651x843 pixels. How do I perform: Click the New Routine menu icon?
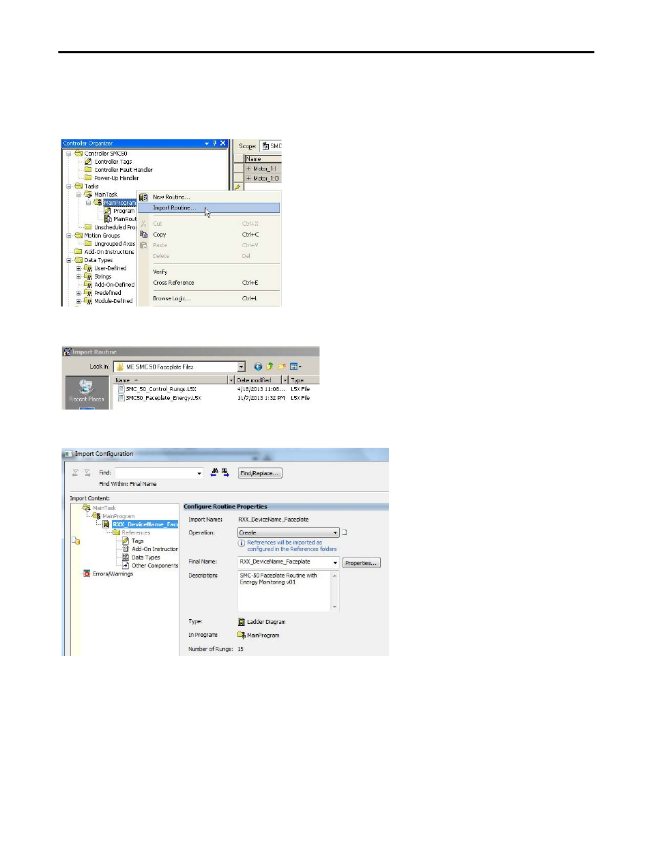pyautogui.click(x=143, y=197)
